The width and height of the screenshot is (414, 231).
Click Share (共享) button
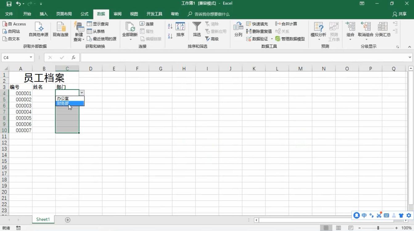400,14
